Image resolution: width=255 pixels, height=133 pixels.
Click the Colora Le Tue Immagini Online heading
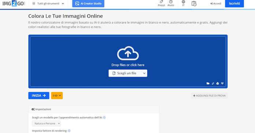click(x=66, y=16)
